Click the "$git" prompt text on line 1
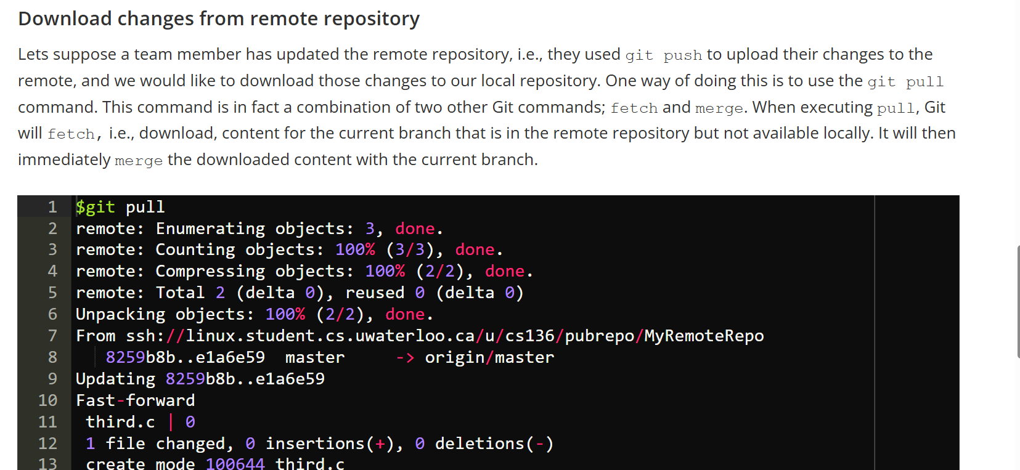1020x470 pixels. (x=96, y=207)
